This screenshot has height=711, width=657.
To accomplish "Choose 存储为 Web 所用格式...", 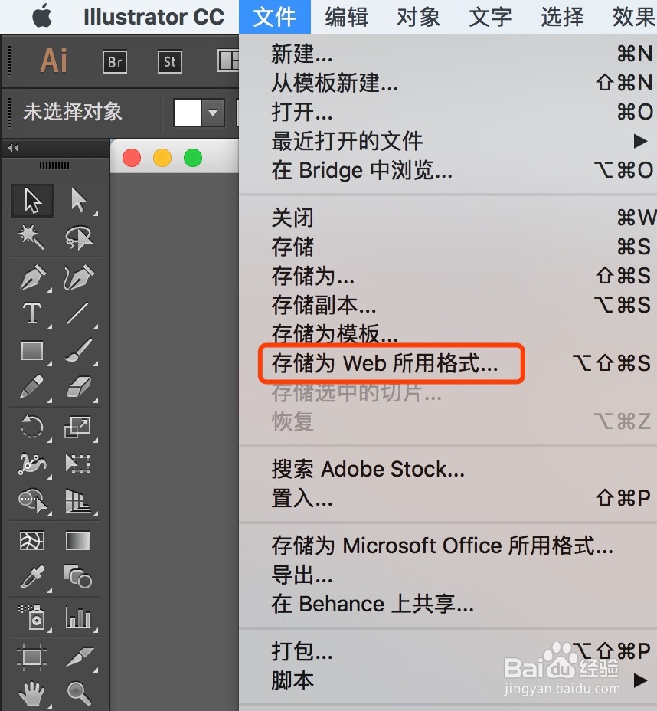I will [x=448, y=363].
